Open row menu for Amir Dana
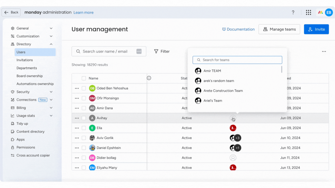335x188 pixels. click(x=77, y=108)
